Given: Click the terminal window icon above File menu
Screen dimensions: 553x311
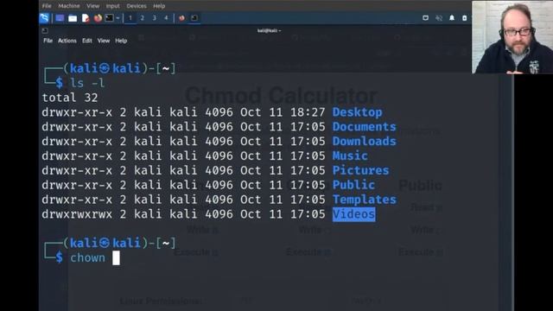Looking at the screenshot, I should pyautogui.click(x=45, y=31).
